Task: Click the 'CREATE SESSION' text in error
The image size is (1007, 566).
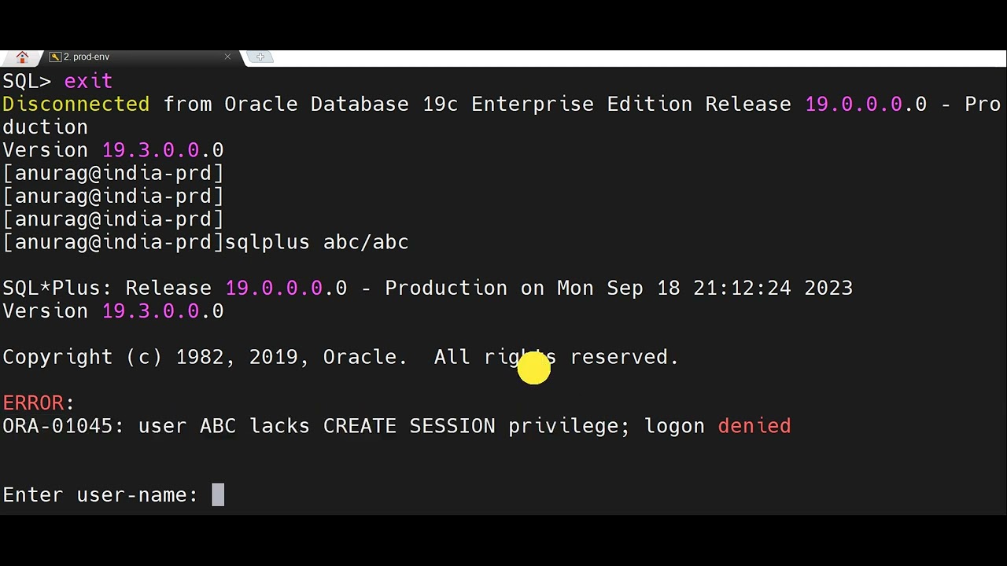Action: [409, 426]
